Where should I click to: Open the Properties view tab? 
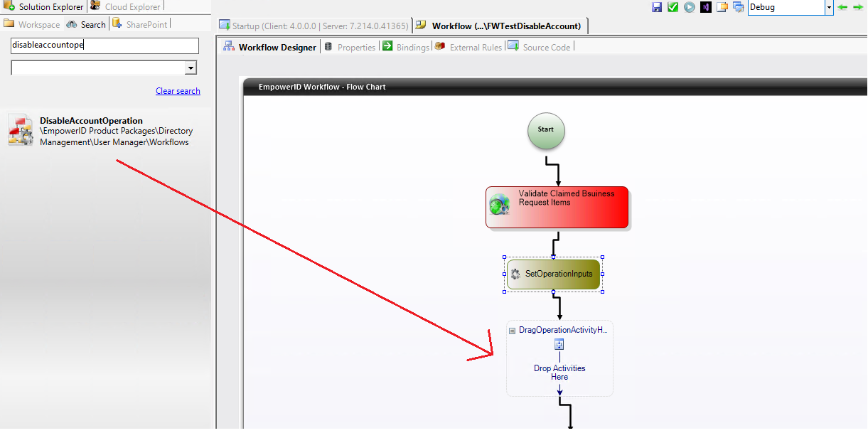point(349,47)
